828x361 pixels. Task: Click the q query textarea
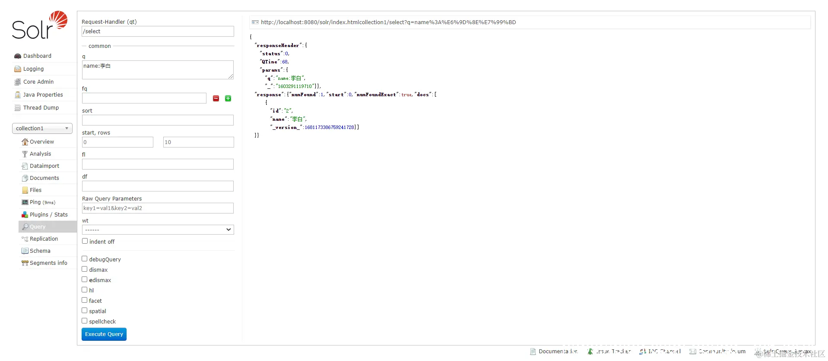pos(158,70)
